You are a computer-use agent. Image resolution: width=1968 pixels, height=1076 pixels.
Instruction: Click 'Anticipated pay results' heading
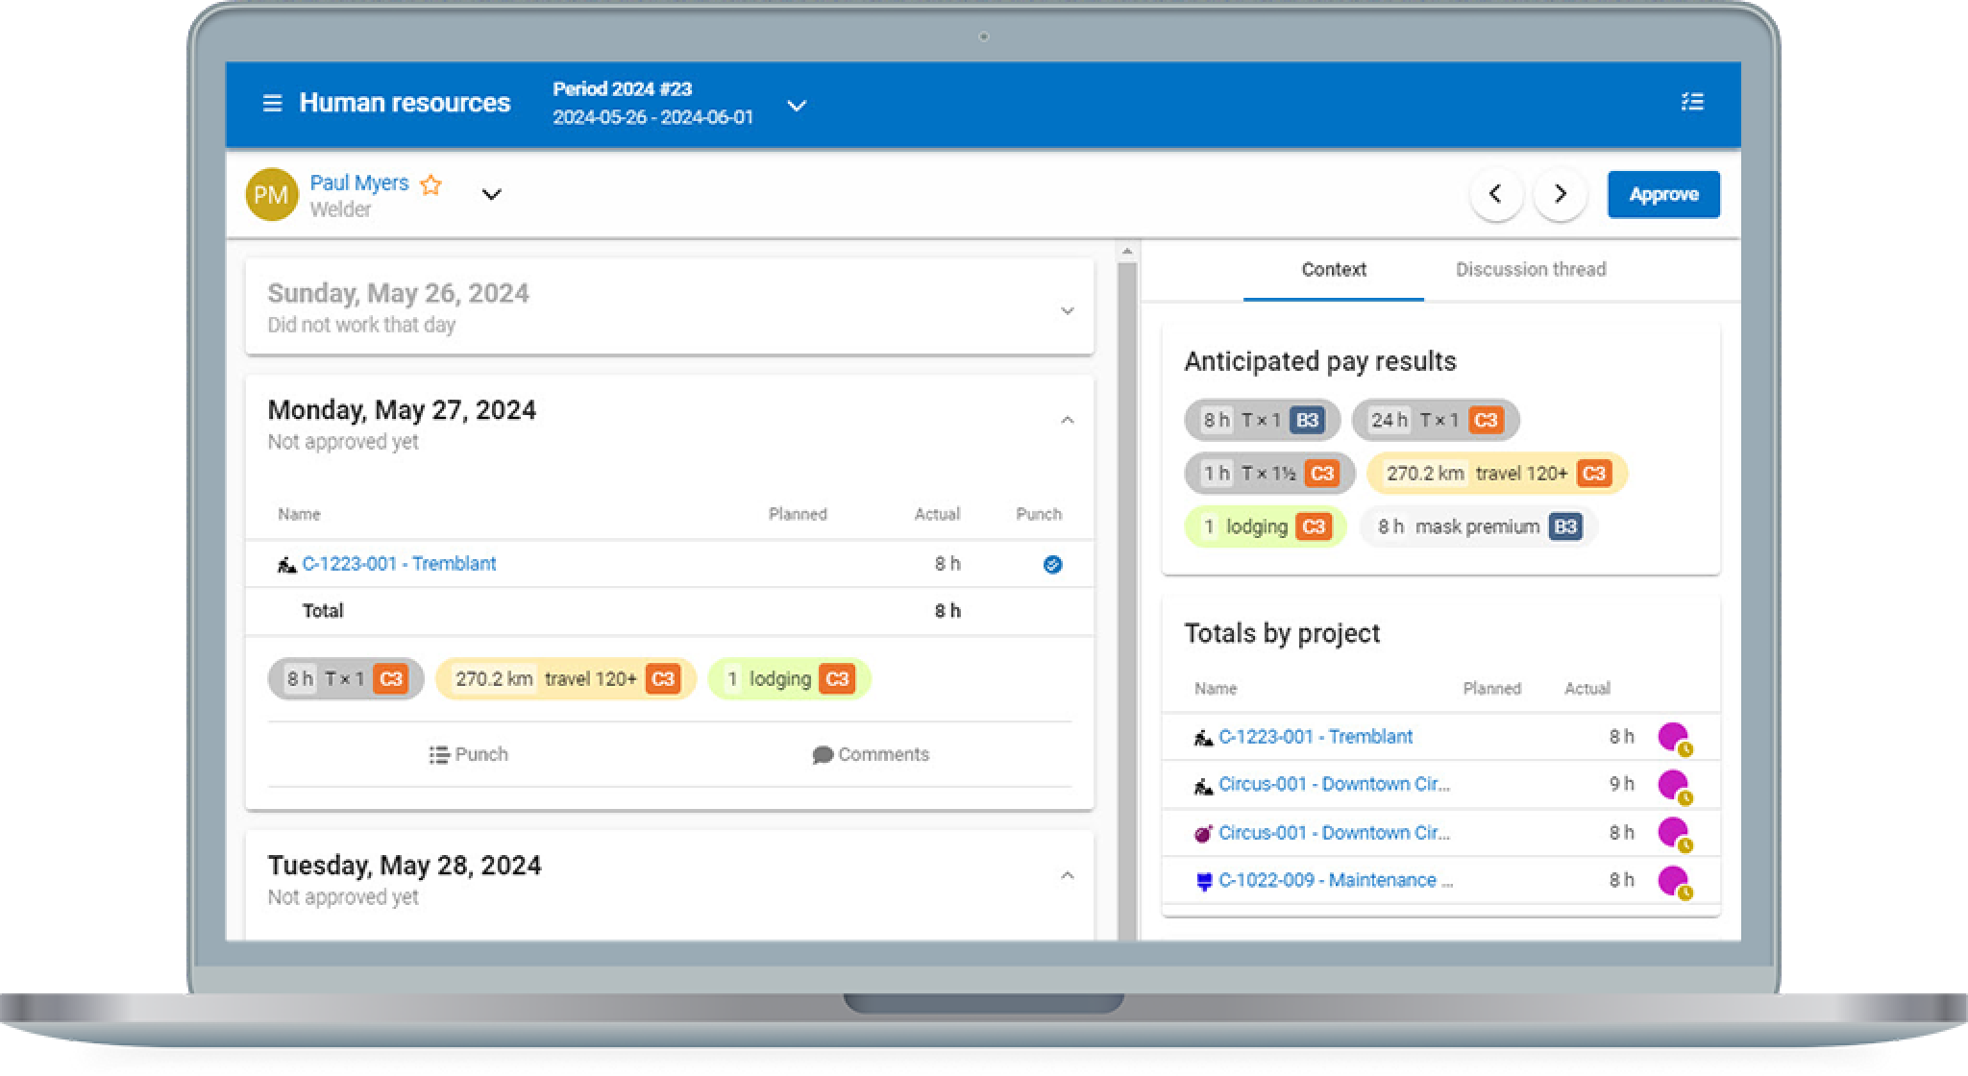(1319, 361)
